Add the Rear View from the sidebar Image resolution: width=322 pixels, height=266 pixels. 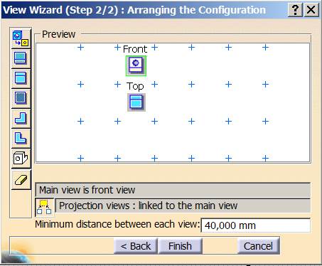point(21,58)
